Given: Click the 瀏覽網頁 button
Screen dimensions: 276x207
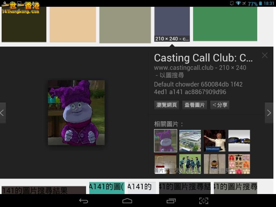Looking at the screenshot, I should pos(167,105).
